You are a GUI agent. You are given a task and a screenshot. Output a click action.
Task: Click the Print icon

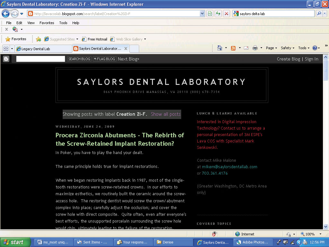[255, 48]
